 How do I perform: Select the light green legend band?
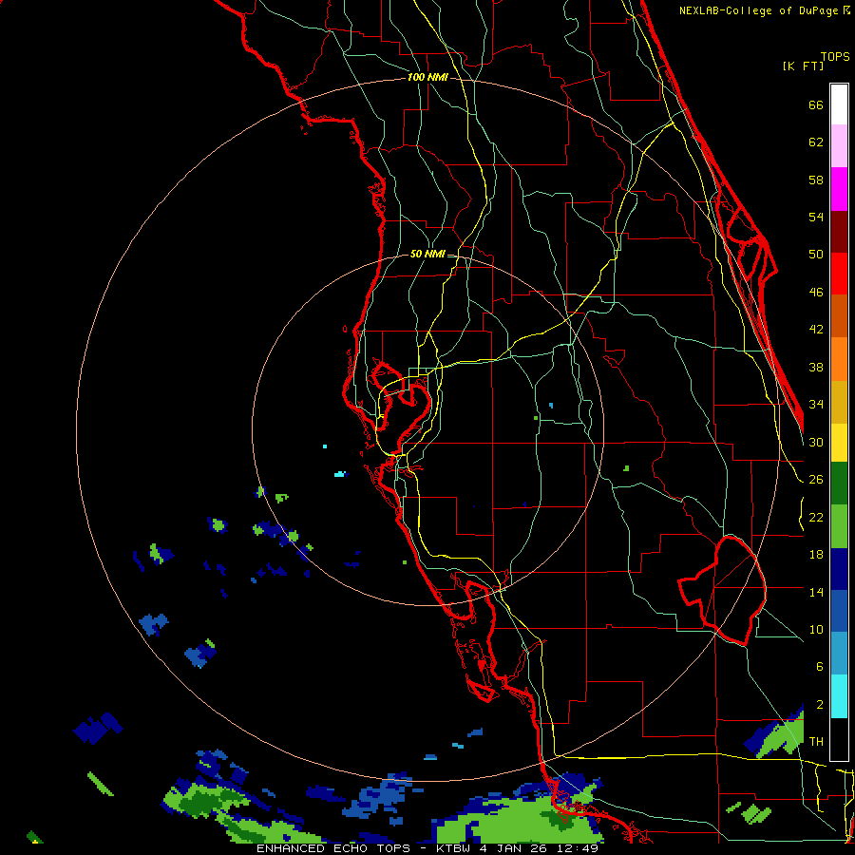point(839,526)
